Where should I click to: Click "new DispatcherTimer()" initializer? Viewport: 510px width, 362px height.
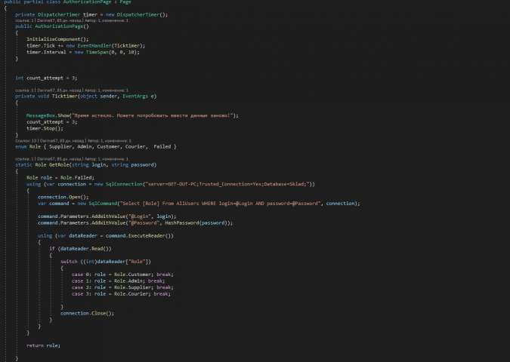click(x=135, y=14)
